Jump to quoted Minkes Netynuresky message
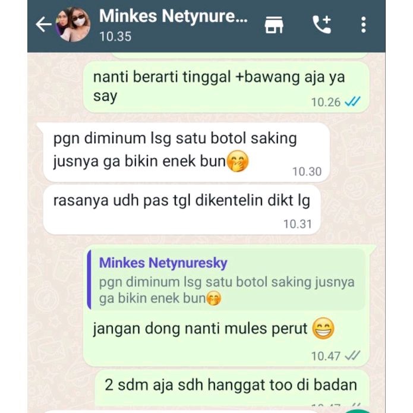The image size is (413, 413). point(226,279)
